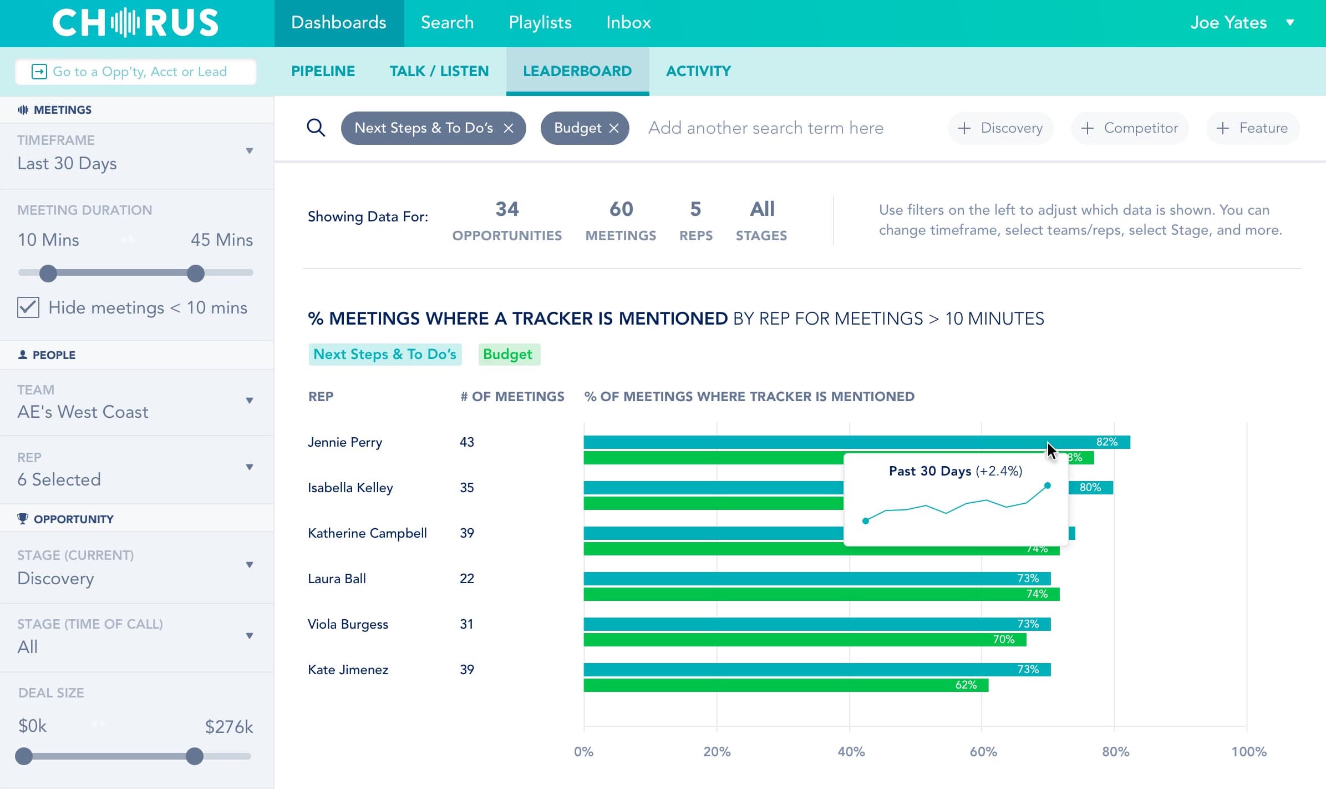The height and width of the screenshot is (789, 1326).
Task: Add the Feature tracker chip
Action: (1252, 128)
